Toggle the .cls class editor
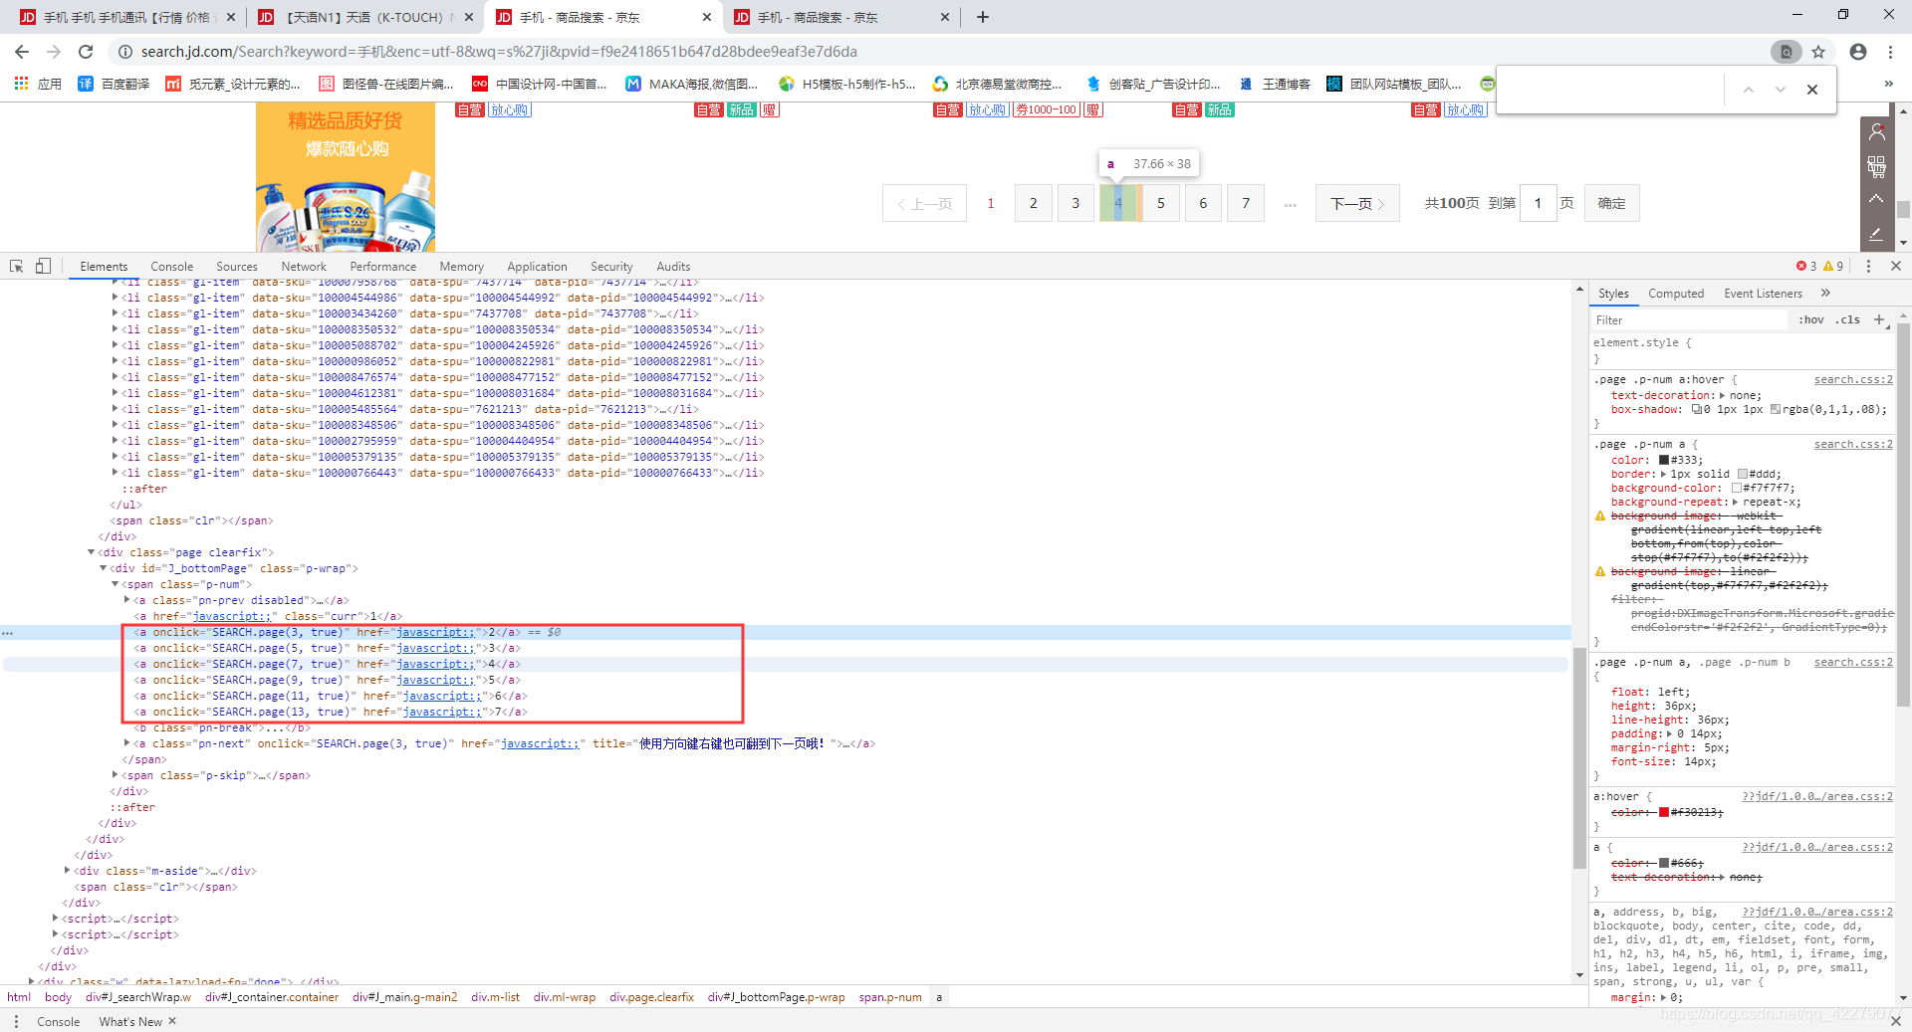1912x1032 pixels. pyautogui.click(x=1848, y=320)
